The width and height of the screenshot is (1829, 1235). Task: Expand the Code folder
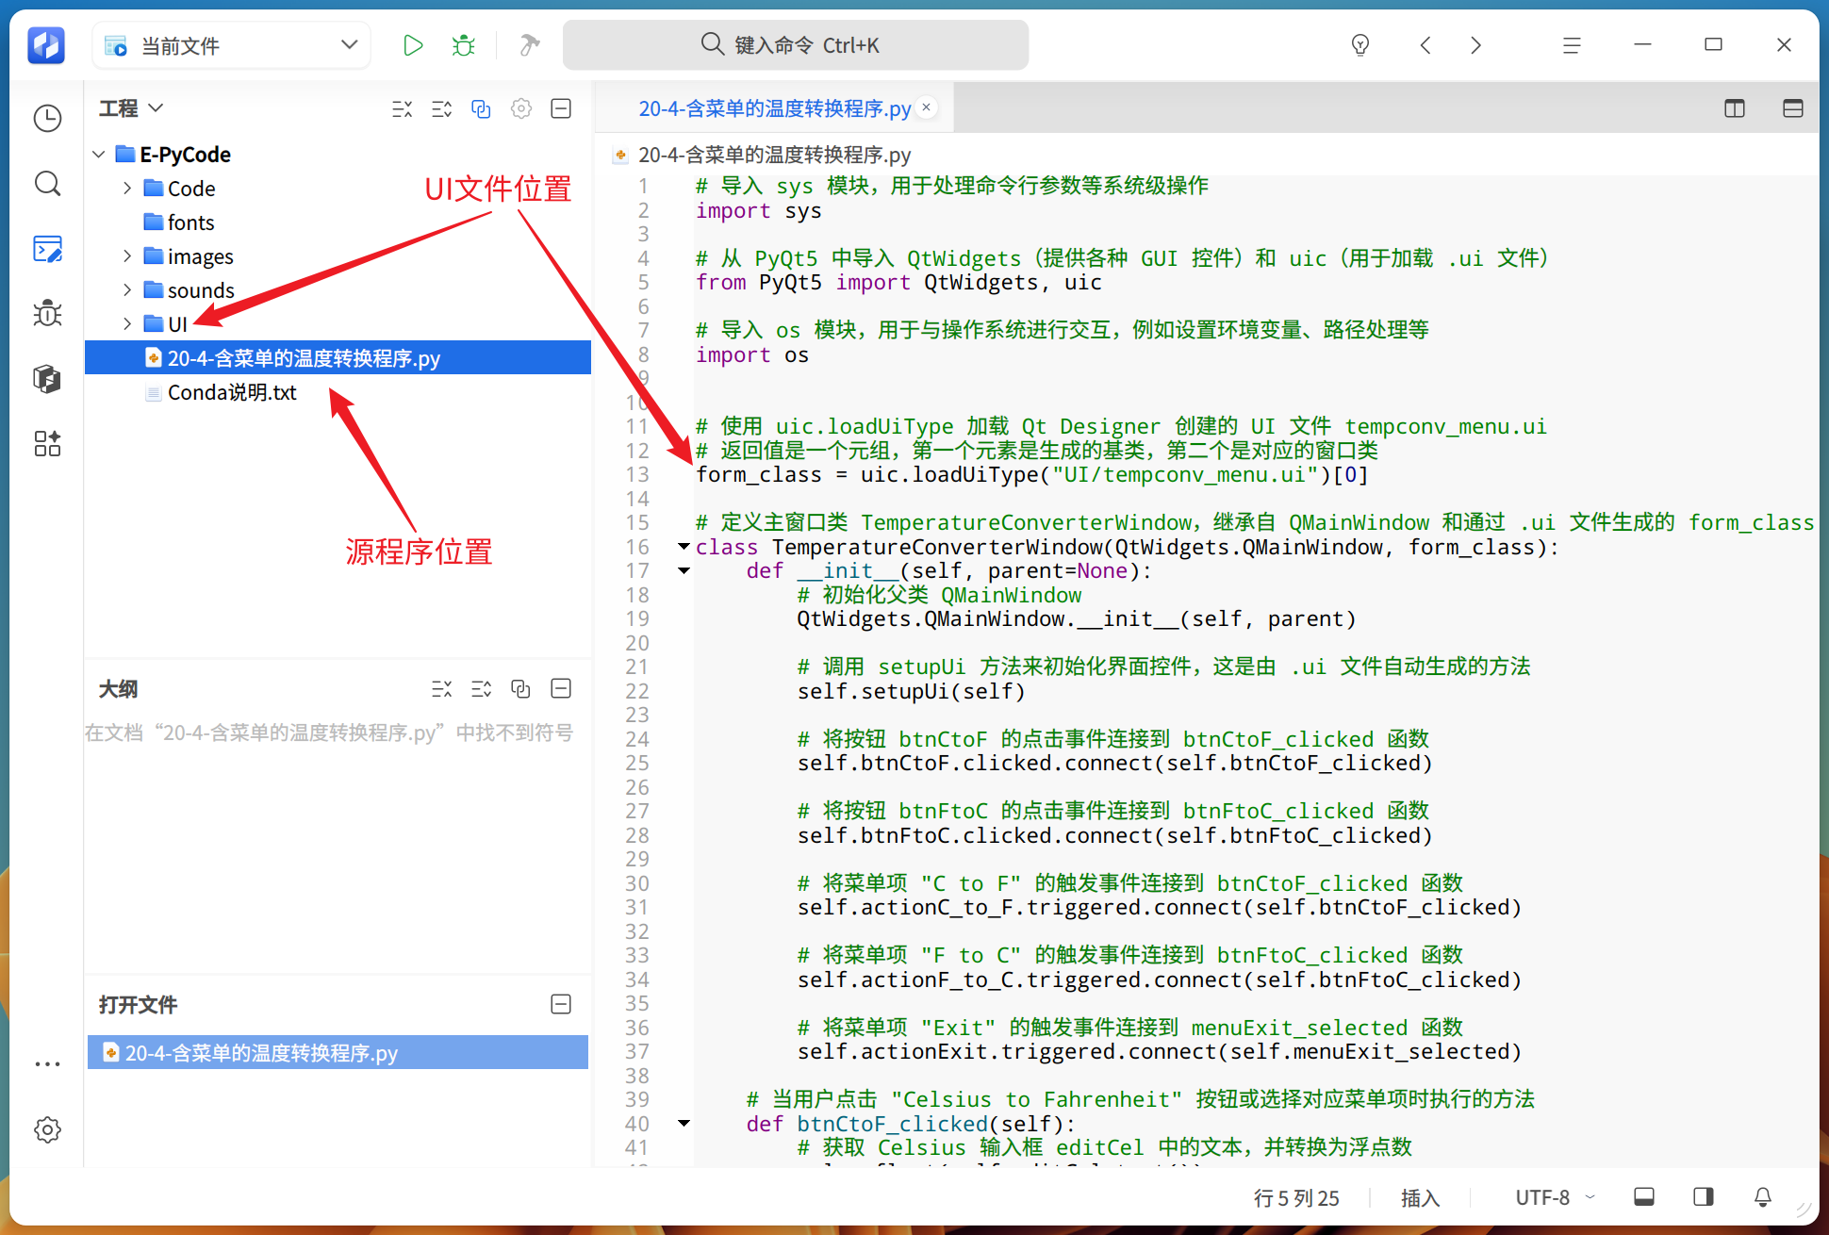pyautogui.click(x=127, y=189)
